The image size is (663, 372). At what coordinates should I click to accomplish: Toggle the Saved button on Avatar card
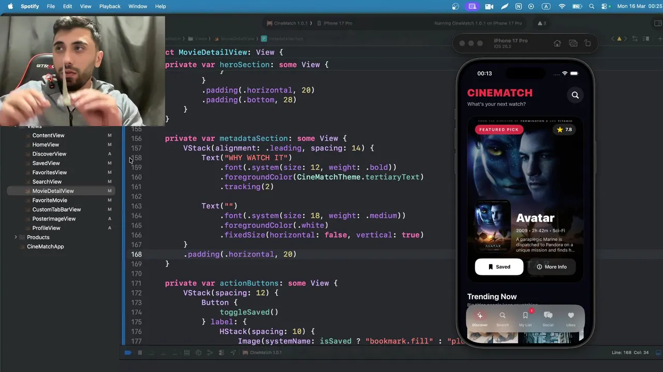click(499, 267)
